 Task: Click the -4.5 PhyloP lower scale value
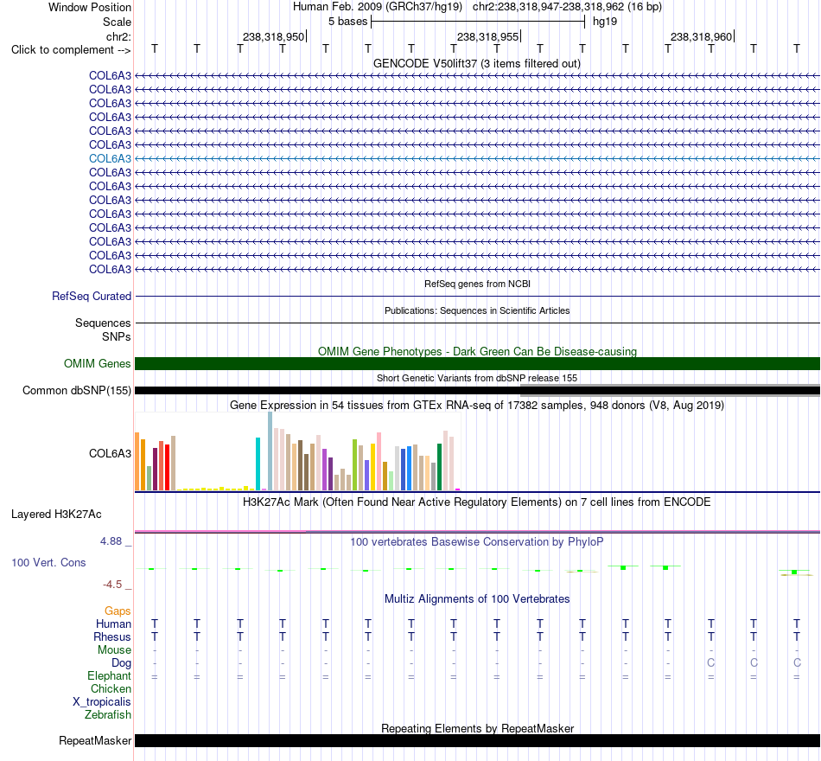click(112, 585)
